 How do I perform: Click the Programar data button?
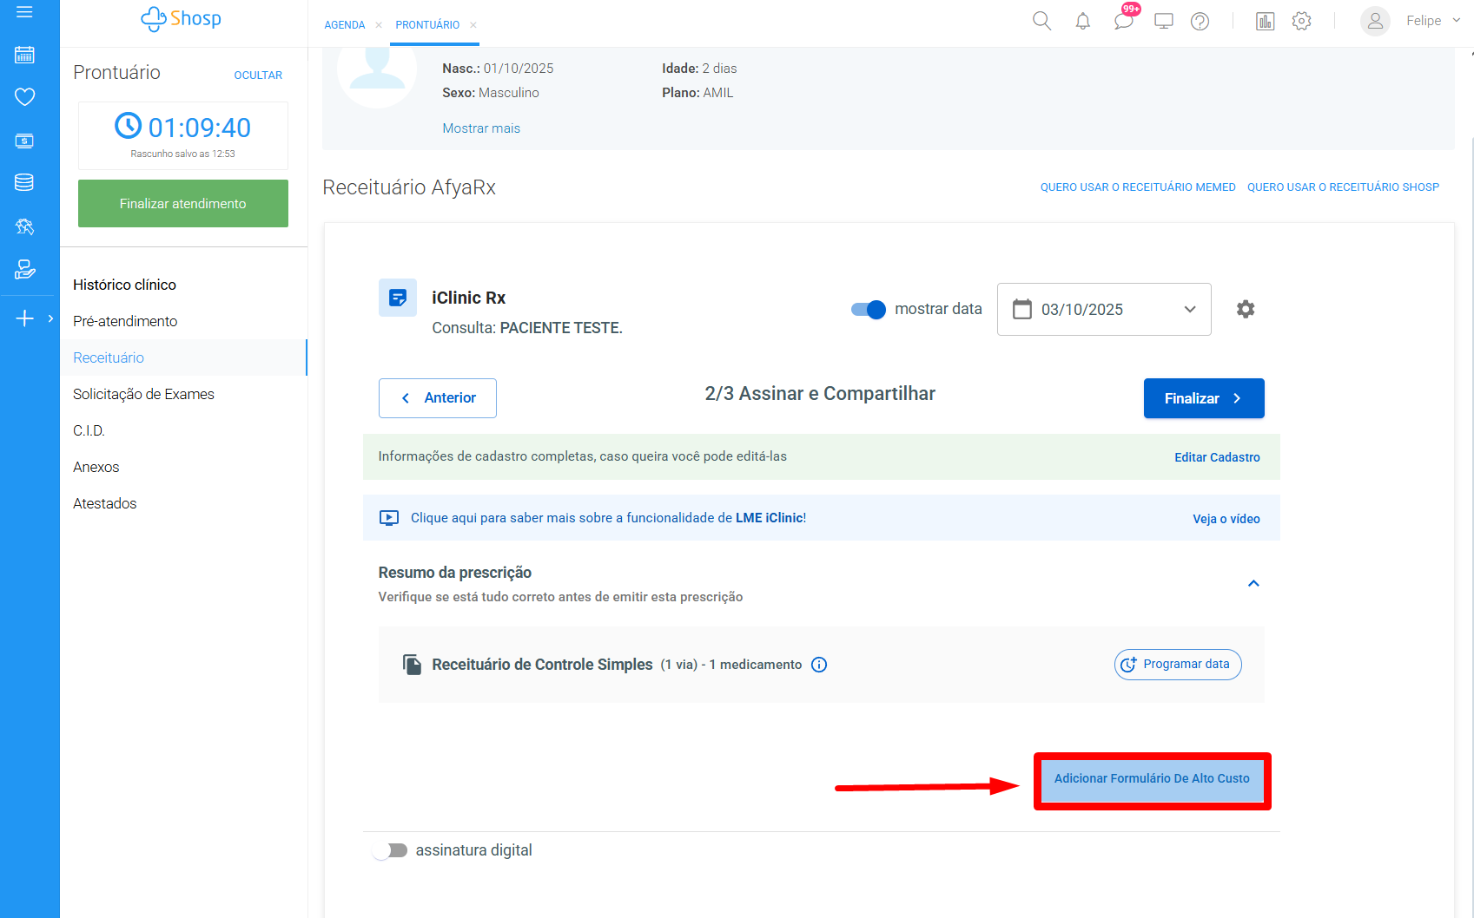click(1177, 665)
